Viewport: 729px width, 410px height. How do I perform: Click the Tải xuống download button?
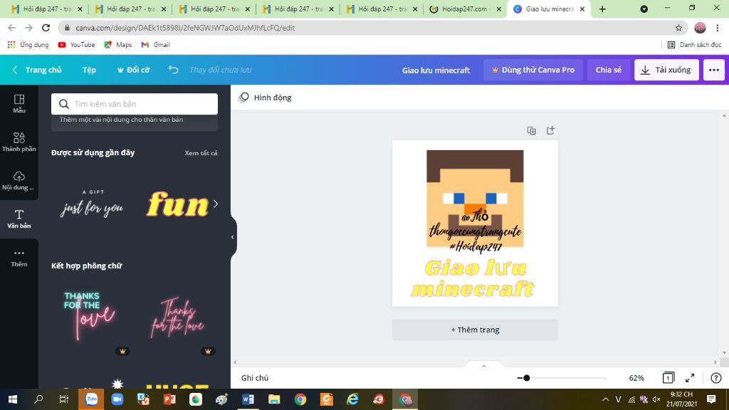tap(666, 70)
